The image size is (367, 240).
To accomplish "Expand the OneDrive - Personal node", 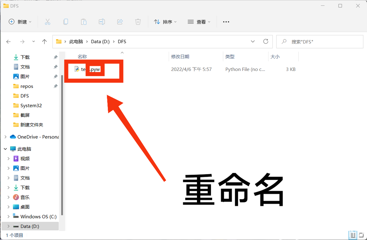I will (5, 137).
